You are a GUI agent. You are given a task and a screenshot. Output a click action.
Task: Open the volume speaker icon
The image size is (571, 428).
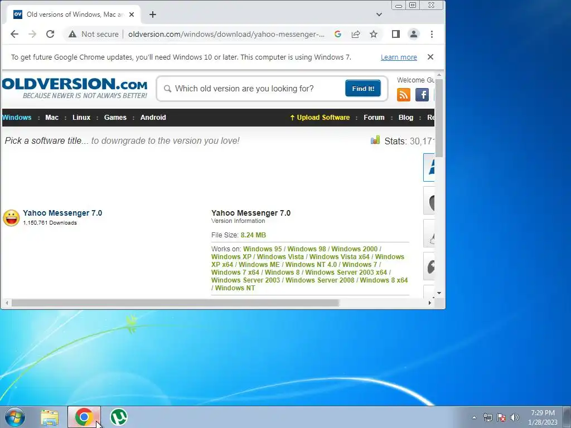[x=515, y=417]
